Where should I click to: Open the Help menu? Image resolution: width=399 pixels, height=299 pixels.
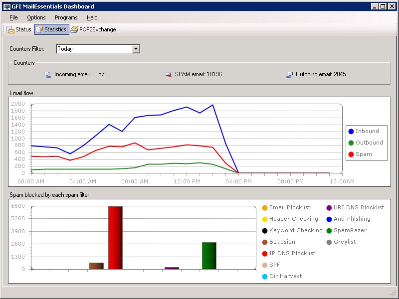tap(92, 17)
